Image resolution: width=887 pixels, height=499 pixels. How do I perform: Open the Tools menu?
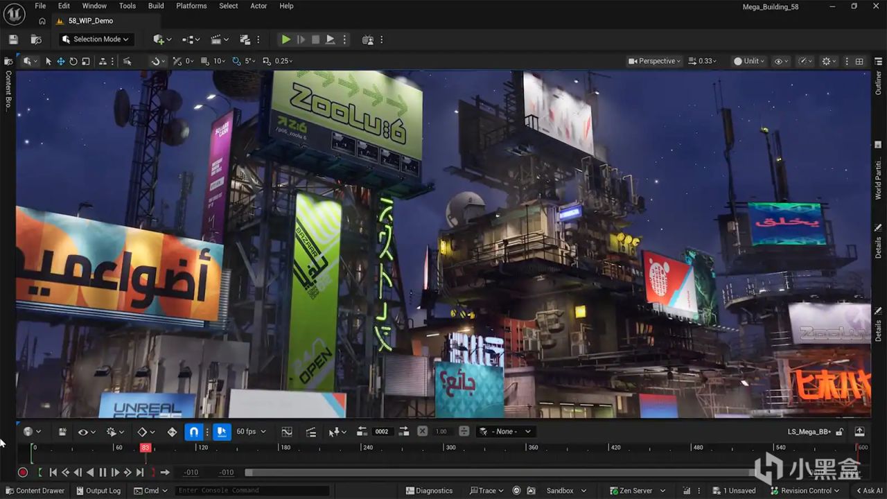[x=128, y=6]
